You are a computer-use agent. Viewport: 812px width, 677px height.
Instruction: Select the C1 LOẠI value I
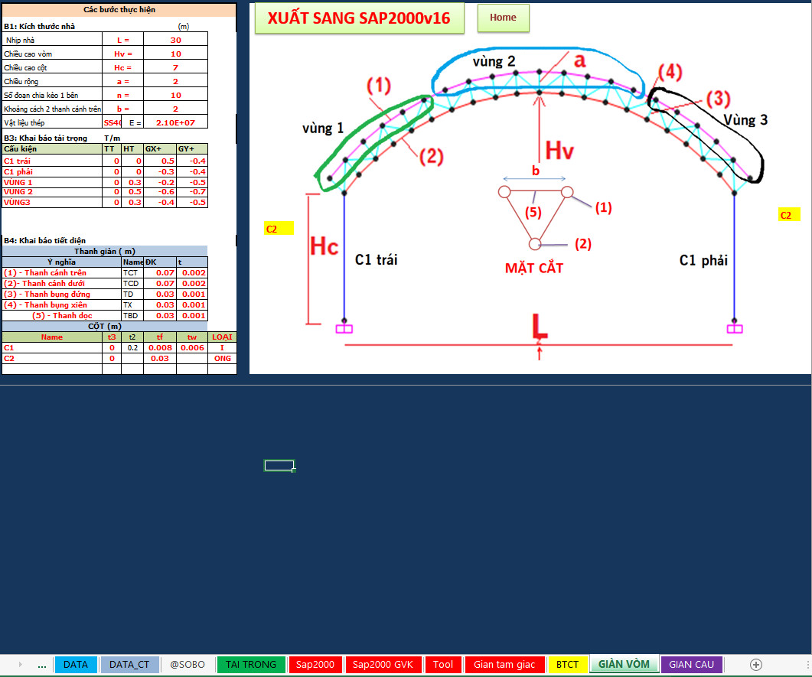[222, 348]
